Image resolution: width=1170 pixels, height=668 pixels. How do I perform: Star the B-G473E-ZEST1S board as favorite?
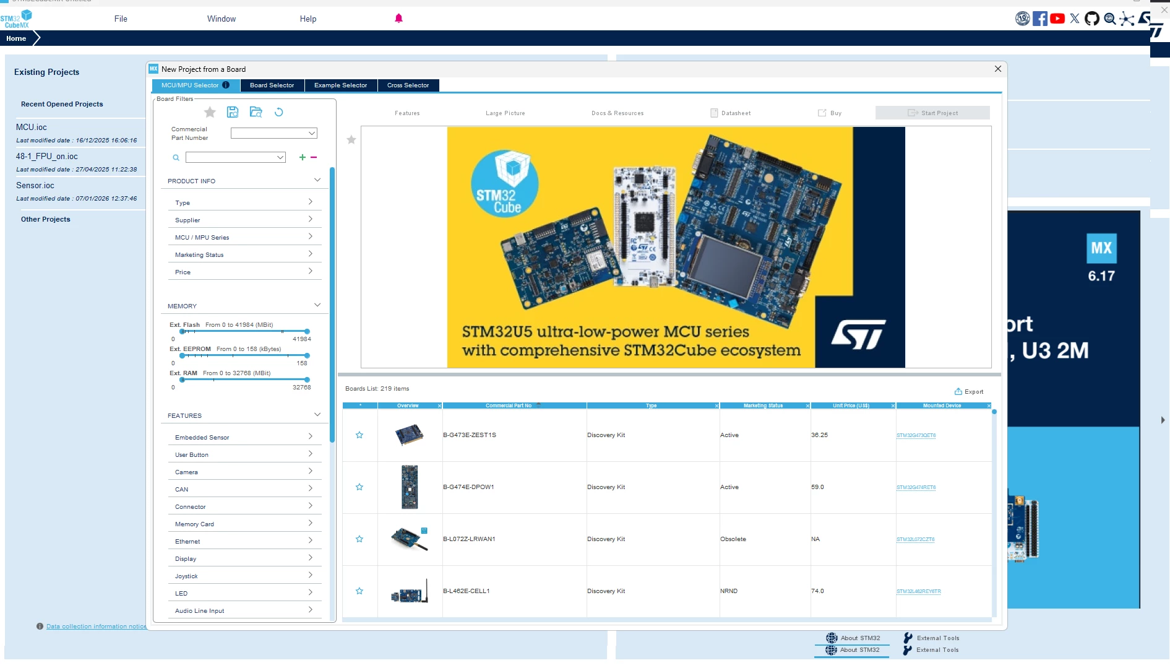[x=359, y=435]
